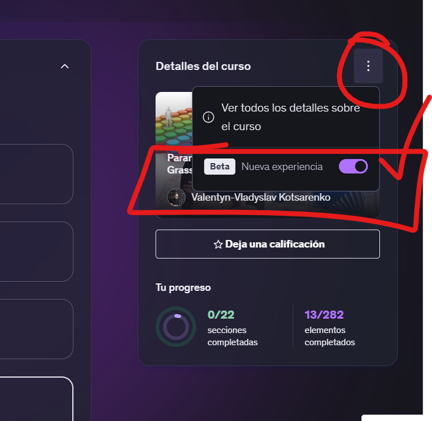Select the white-outlined card in left panel
This screenshot has width=432, height=421.
pos(36,399)
